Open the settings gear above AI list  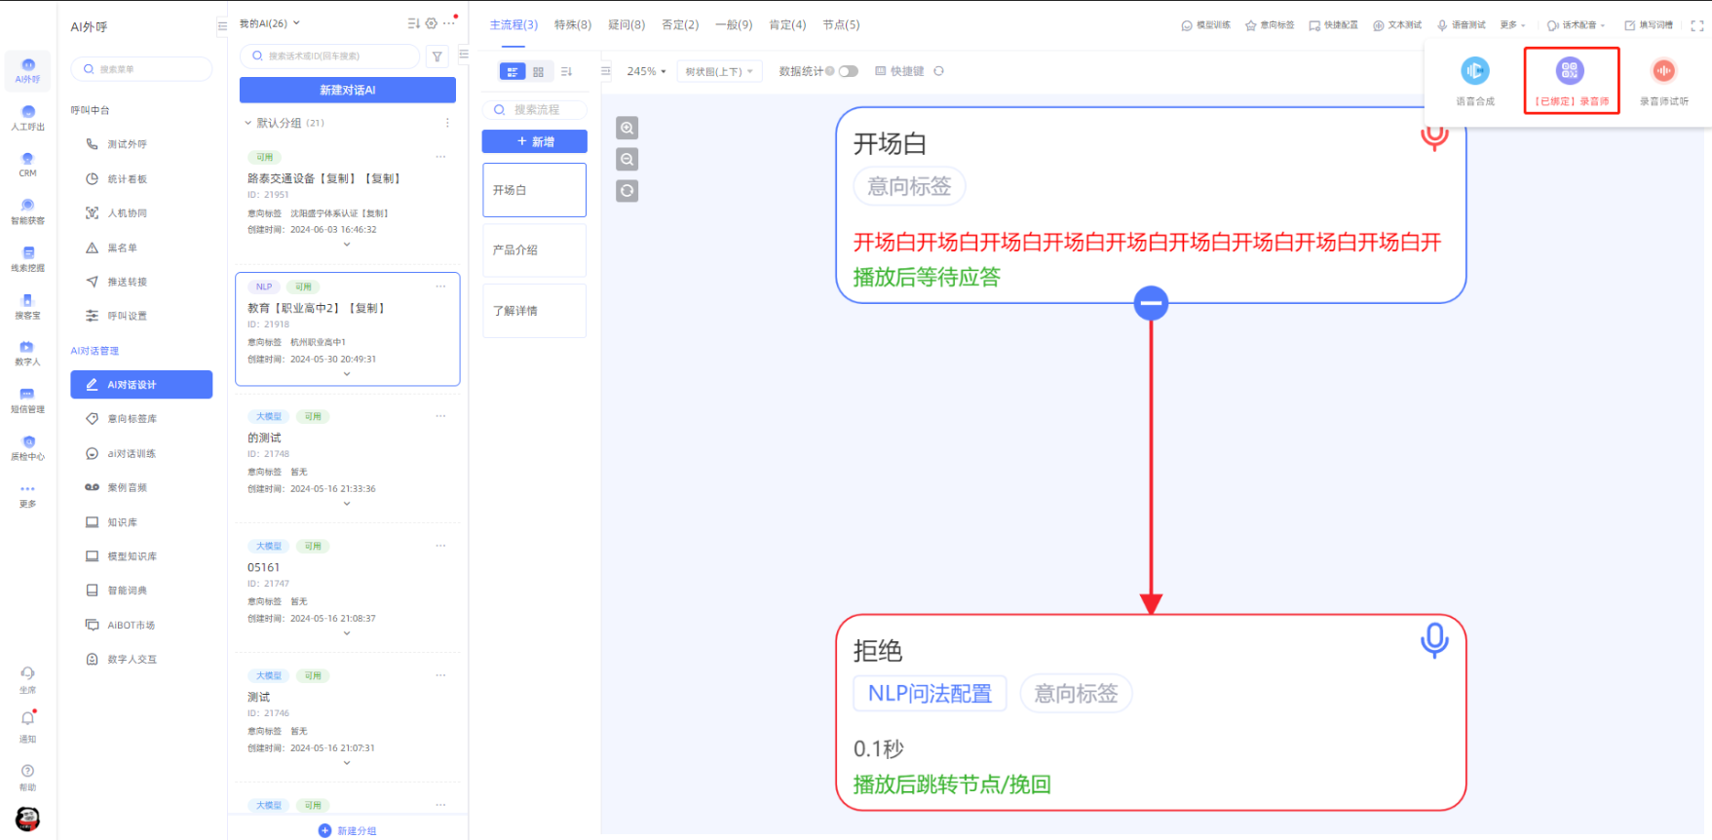[432, 23]
